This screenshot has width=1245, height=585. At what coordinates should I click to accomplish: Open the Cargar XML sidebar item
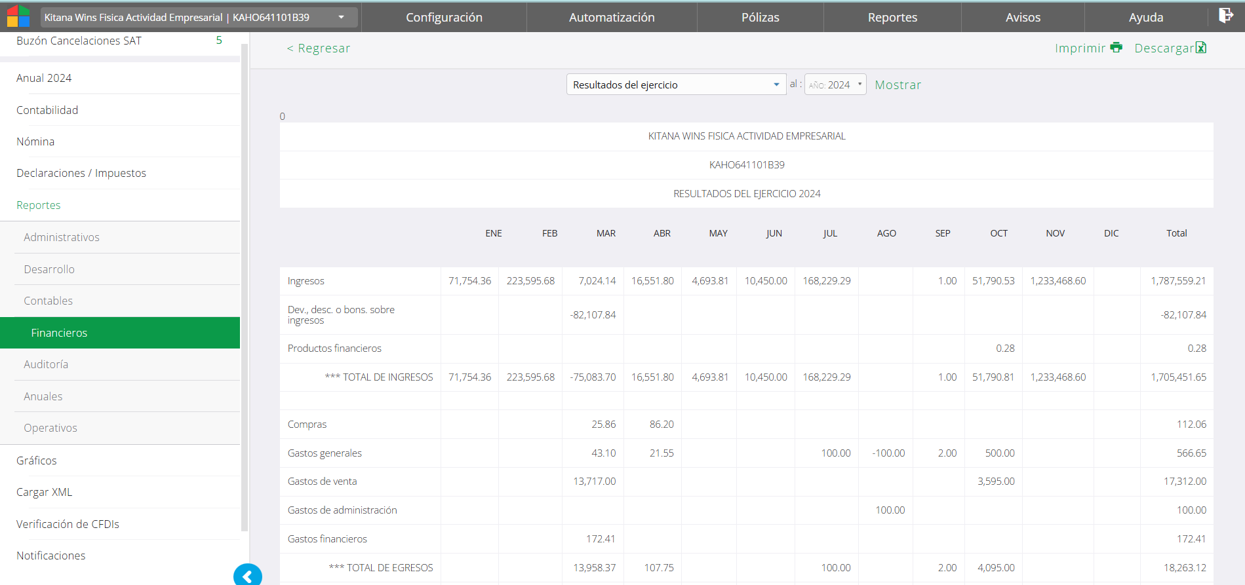click(45, 492)
